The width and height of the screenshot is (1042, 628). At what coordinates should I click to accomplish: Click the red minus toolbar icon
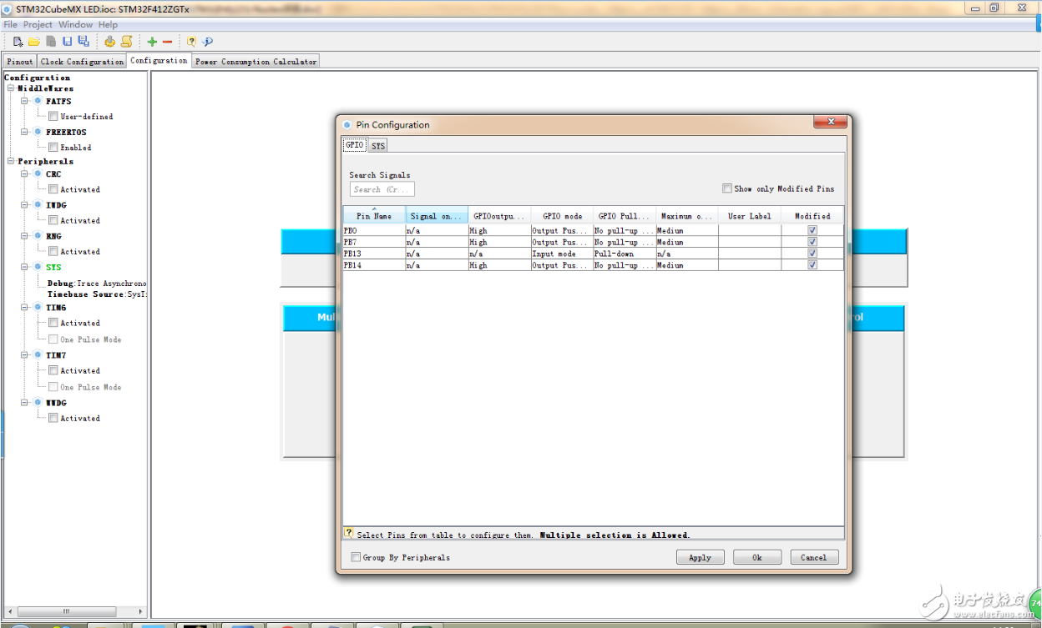tap(167, 42)
